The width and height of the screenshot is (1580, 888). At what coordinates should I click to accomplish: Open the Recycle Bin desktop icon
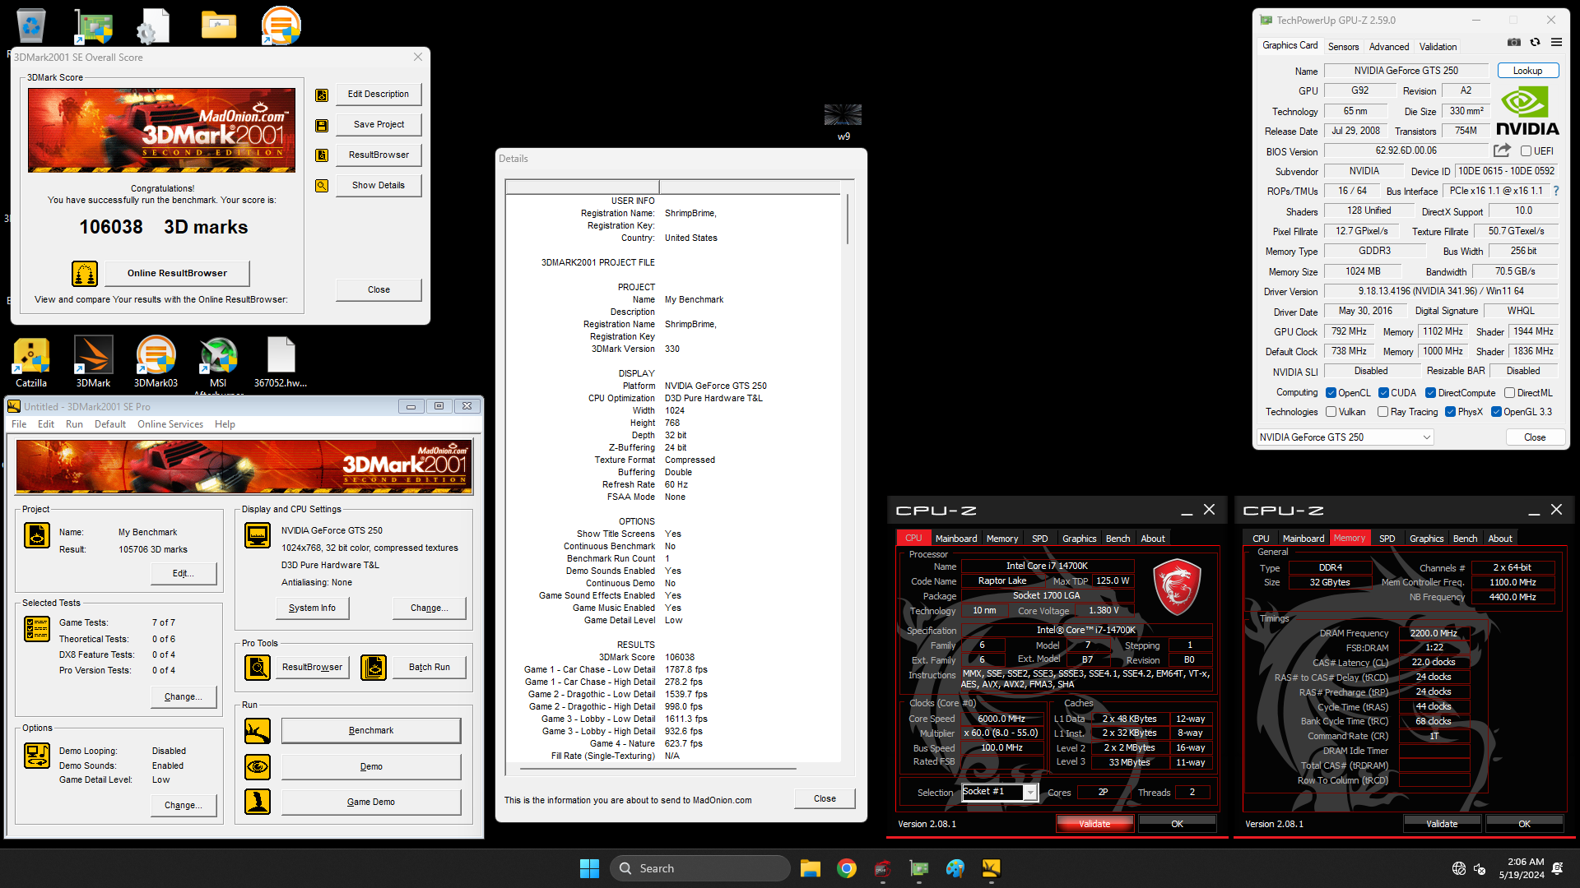tap(30, 25)
